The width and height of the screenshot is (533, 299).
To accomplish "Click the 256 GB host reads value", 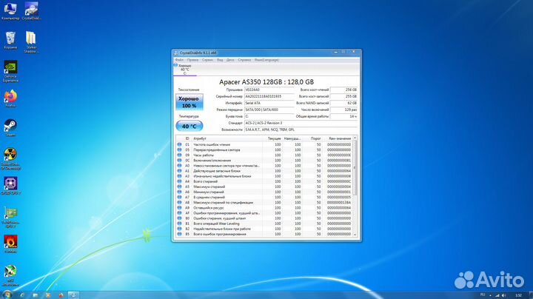I will pyautogui.click(x=343, y=90).
